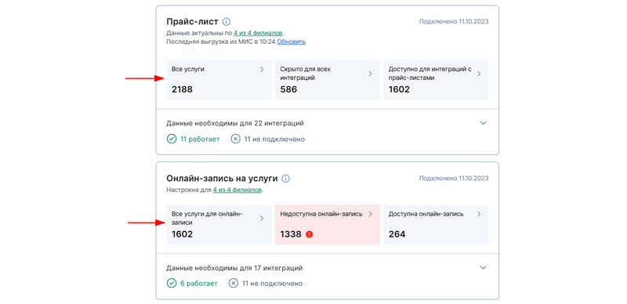Click Данные необходимы для 17 интеграций
Viewport: 627px width, 304px height.
tap(234, 268)
